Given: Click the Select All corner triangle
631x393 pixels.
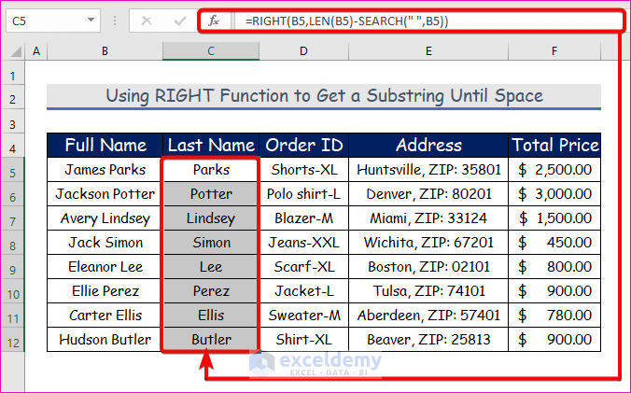Looking at the screenshot, I should [15, 51].
